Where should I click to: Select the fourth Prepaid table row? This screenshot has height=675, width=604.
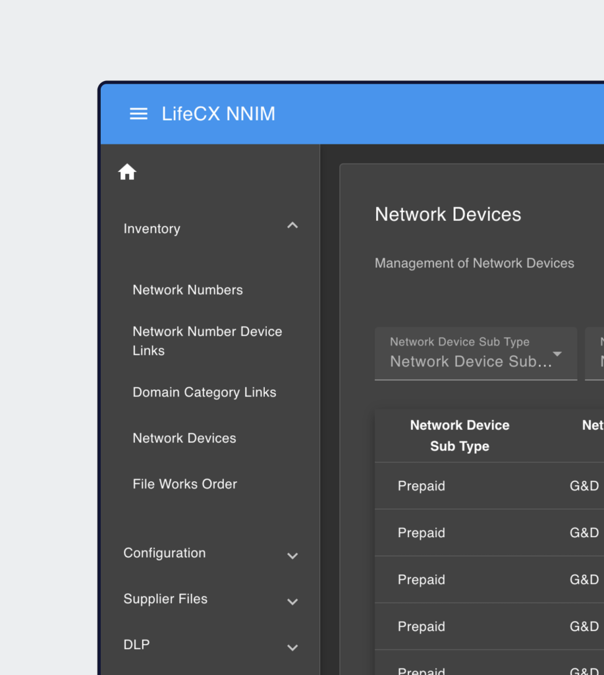tap(422, 626)
